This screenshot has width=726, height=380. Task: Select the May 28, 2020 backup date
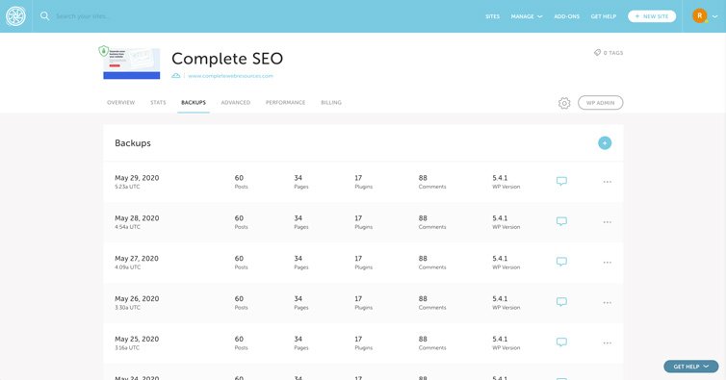[x=137, y=218]
